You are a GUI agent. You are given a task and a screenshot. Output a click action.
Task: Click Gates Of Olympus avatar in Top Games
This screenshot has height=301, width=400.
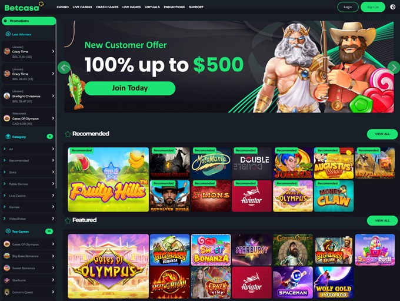pos(7,244)
